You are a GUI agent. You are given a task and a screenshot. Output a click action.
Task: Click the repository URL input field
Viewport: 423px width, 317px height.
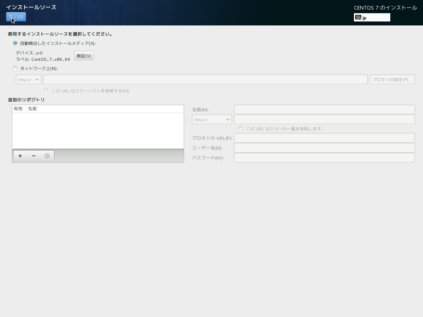coord(324,120)
